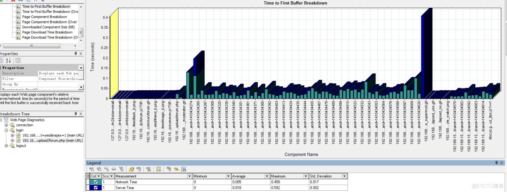Click the glasses icon in Legend toolbar
The height and width of the screenshot is (192, 507).
coord(114,169)
